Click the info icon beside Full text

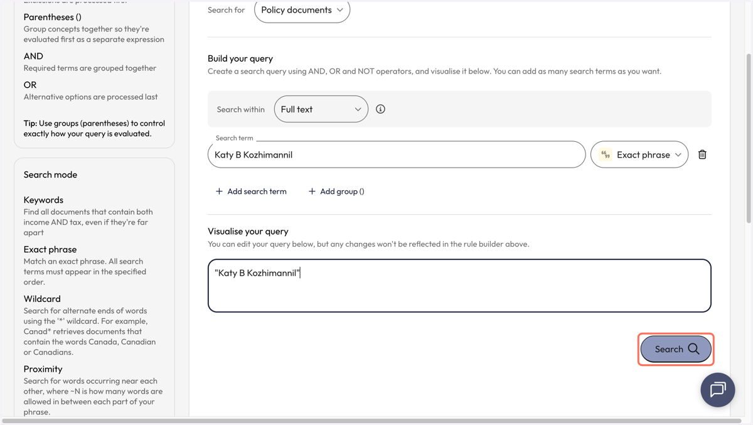[x=380, y=109]
